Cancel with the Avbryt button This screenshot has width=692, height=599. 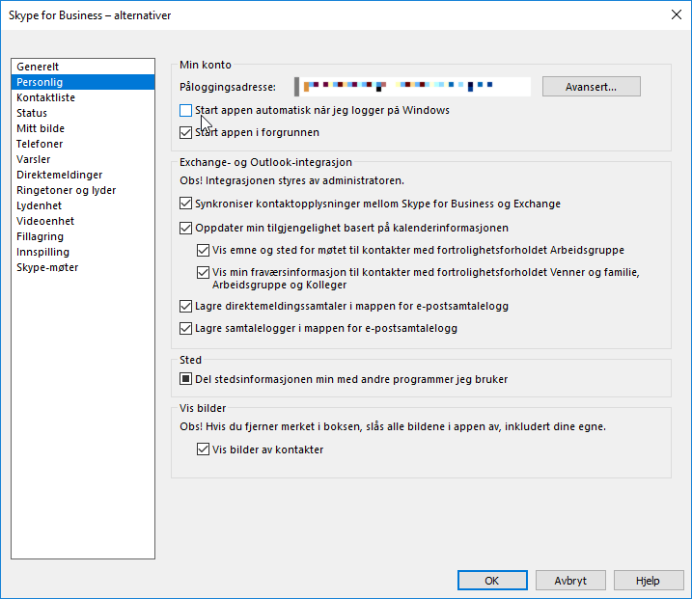(x=570, y=581)
